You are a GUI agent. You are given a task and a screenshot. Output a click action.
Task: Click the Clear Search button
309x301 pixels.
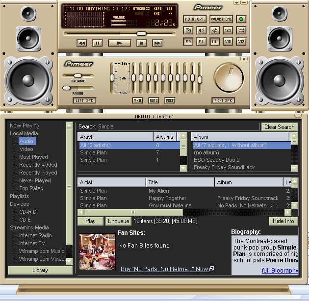279,127
